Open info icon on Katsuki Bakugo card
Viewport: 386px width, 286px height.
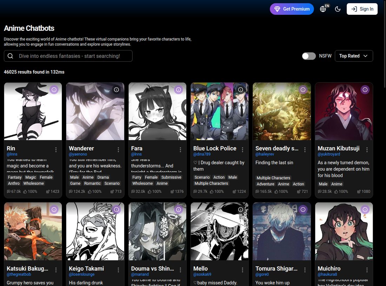(x=54, y=210)
